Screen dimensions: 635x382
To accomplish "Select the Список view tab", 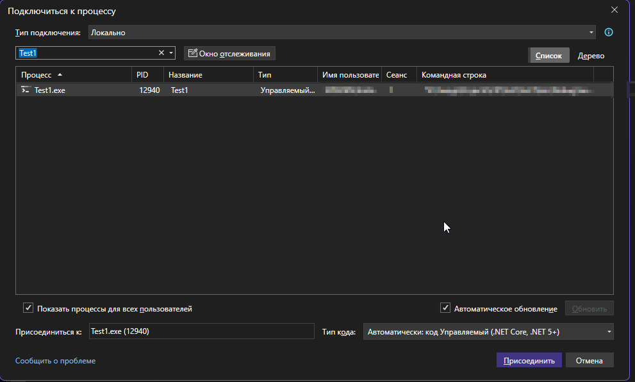I will click(x=548, y=56).
